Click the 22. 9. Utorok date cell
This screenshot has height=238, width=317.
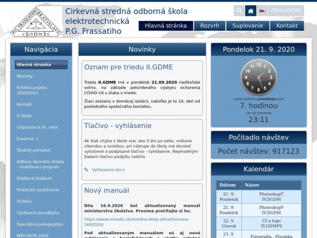[229, 223]
